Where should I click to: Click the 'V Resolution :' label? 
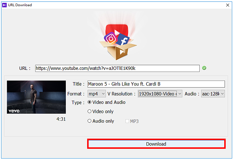(121, 94)
